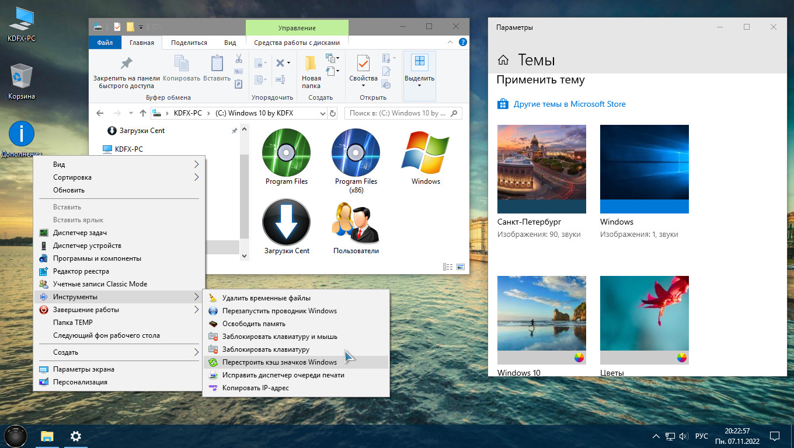Viewport: 794px width, 448px height.
Task: Open Другие темы в Microsoft Store link
Action: [x=569, y=104]
